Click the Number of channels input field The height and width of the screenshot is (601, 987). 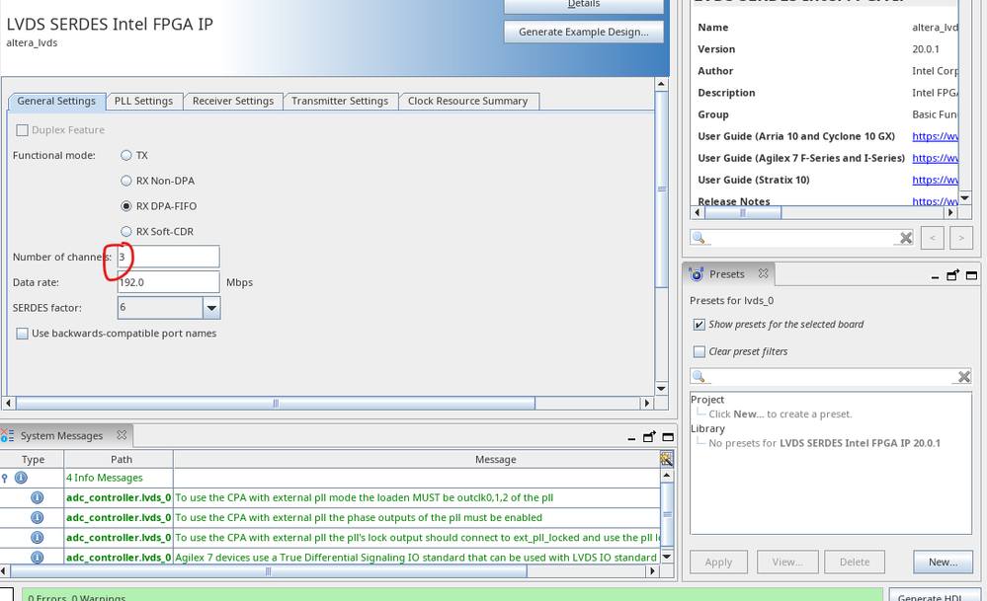click(x=168, y=257)
